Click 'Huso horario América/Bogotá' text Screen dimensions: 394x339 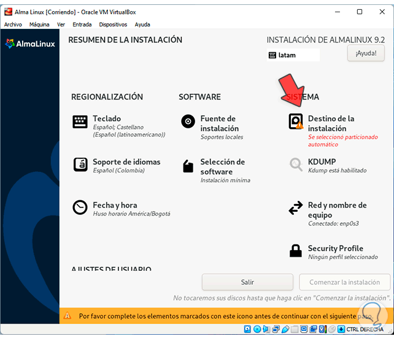pyautogui.click(x=131, y=214)
